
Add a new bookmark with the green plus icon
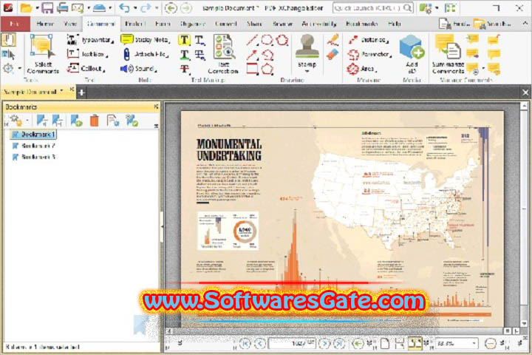click(x=76, y=121)
